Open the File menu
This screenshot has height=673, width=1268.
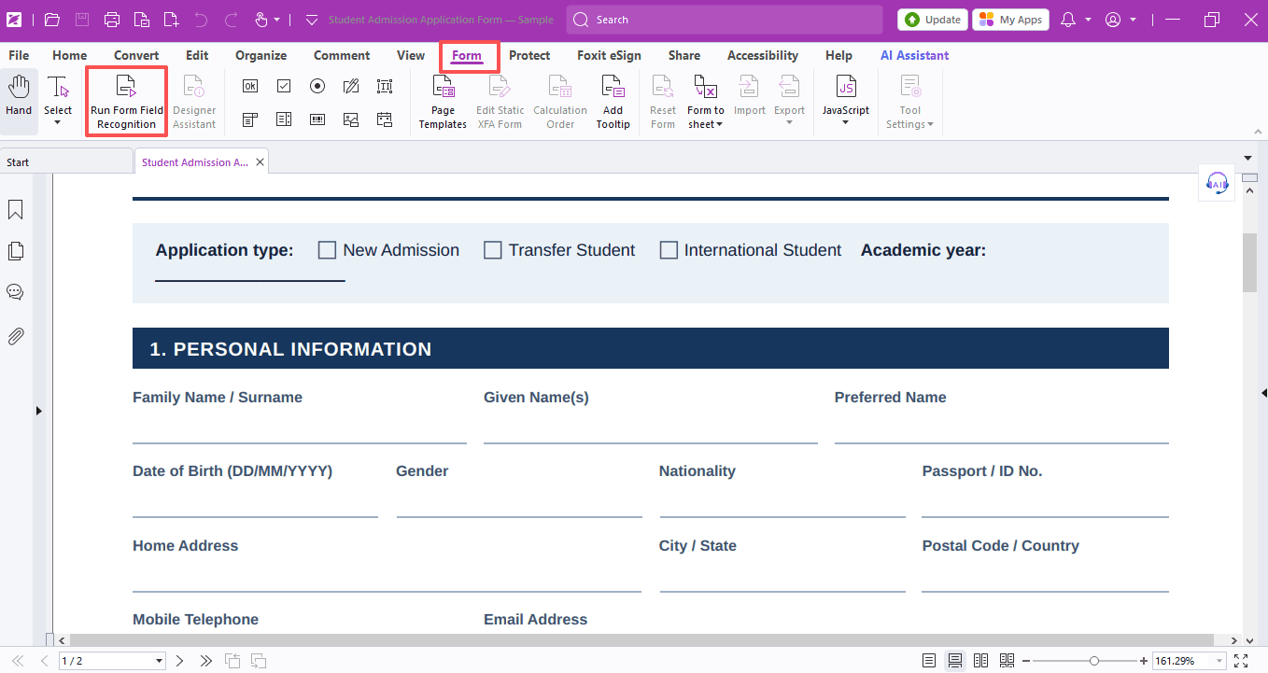(19, 55)
